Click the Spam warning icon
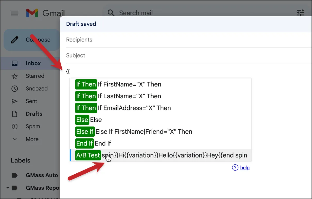 (x=15, y=127)
